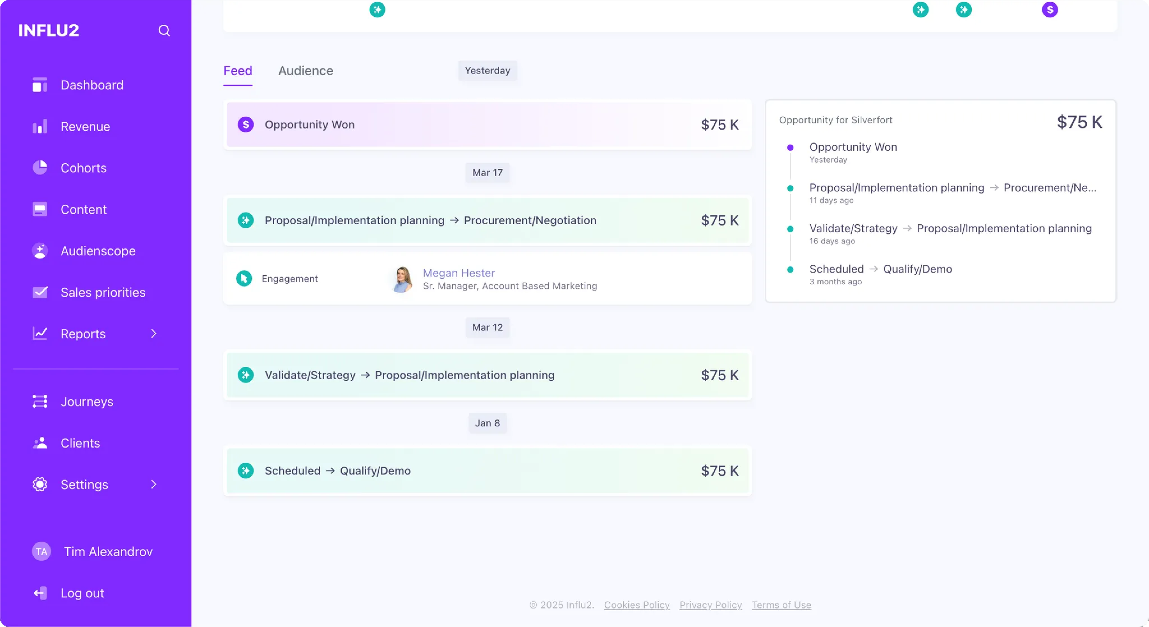Click the Reports line chart icon

(x=40, y=334)
